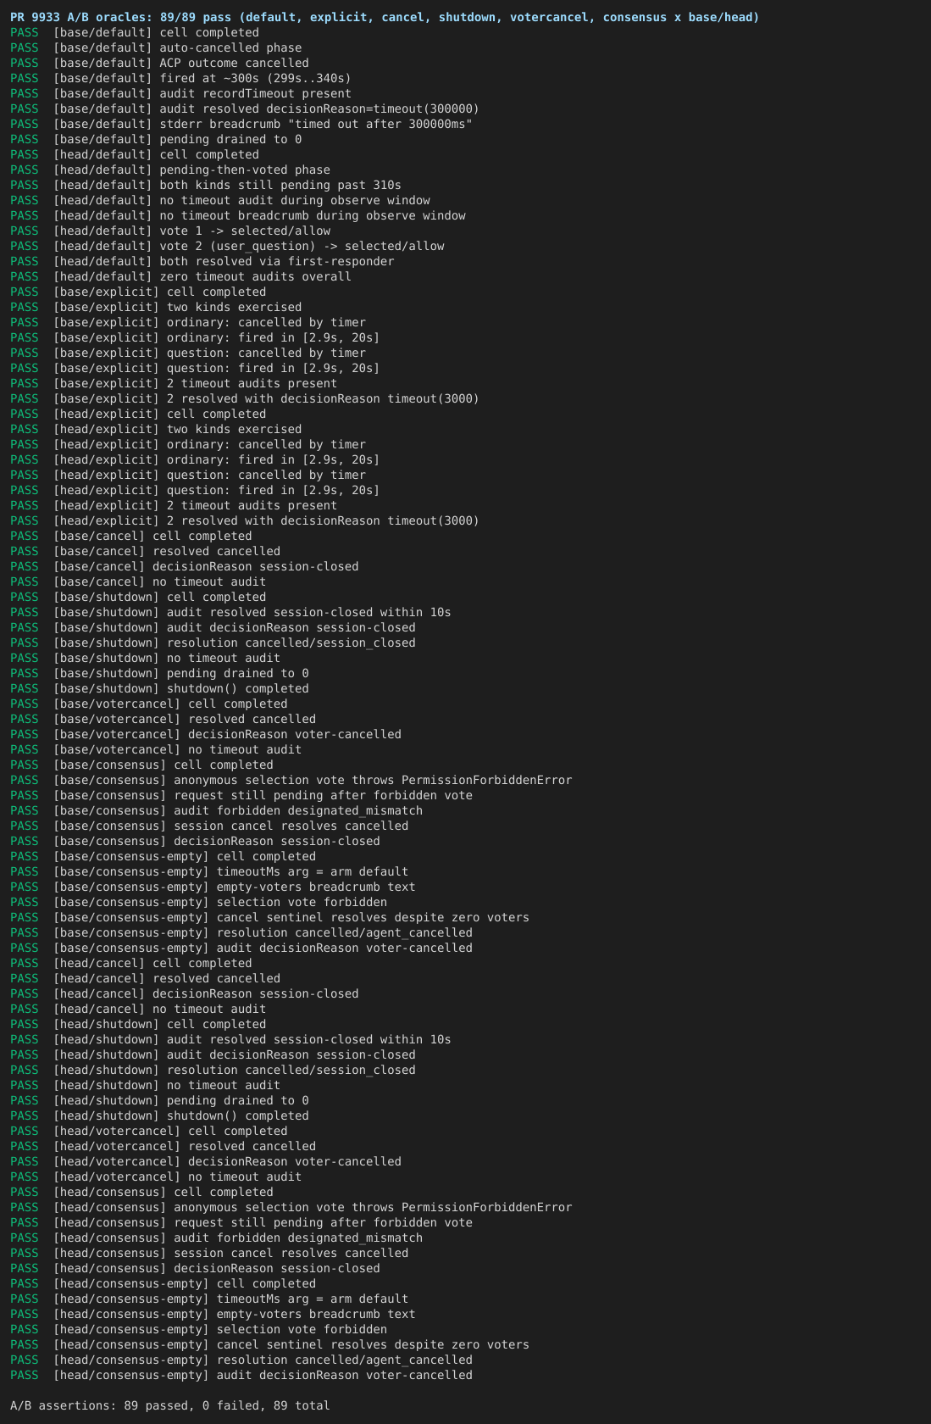Click 'vote 2 (user_question) -> selected/allow' line
This screenshot has height=1424, width=931.
pos(227,246)
